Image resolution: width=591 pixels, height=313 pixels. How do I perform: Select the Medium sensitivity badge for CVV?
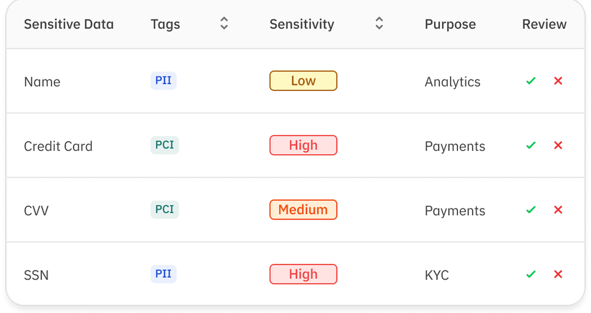[x=303, y=210]
